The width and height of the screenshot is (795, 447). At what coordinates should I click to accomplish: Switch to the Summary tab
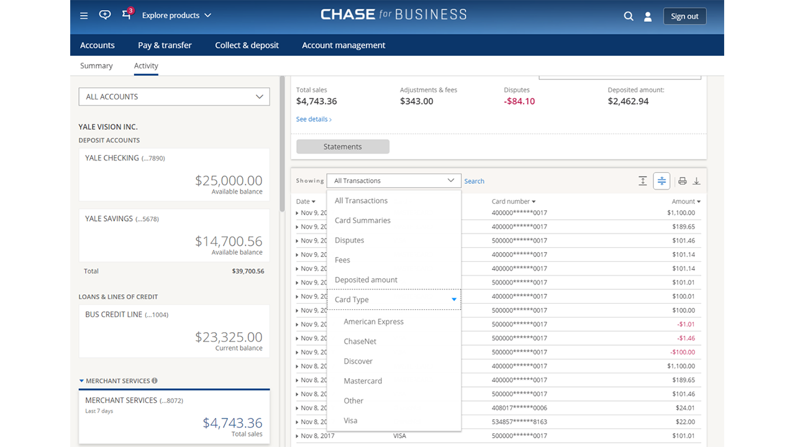pos(96,66)
